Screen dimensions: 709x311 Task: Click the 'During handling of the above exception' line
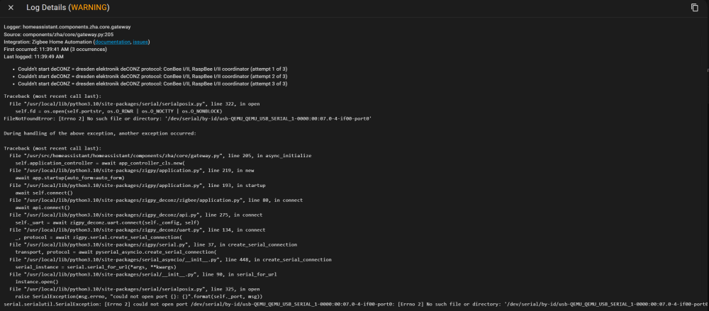pos(100,133)
